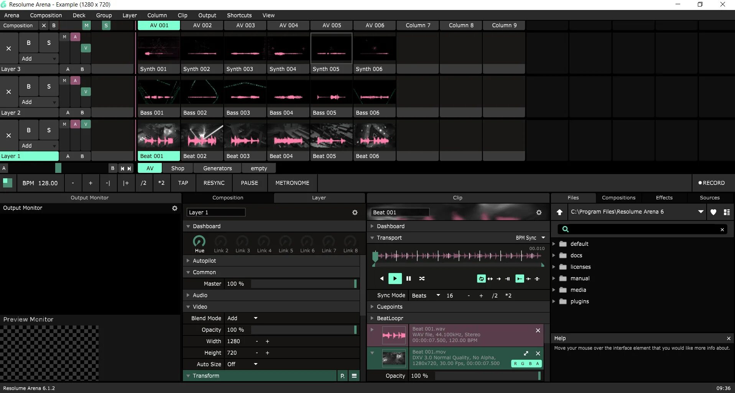Toggle the composition Master M button
735x393 pixels.
(87, 26)
